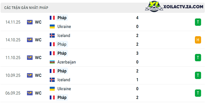Open the XOILACTV.ZA.COM website text
This screenshot has height=103, width=206.
click(x=183, y=7)
